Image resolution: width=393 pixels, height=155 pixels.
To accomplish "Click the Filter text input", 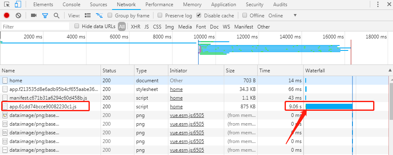I will click(x=35, y=26).
